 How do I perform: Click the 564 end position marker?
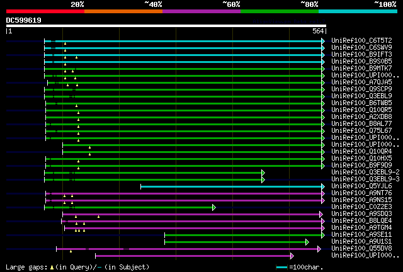tap(318, 31)
